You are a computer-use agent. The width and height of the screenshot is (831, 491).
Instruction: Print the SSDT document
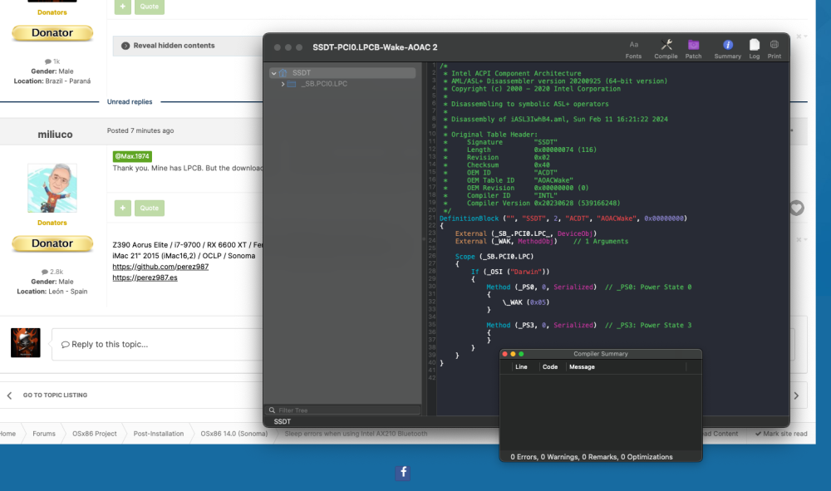774,49
